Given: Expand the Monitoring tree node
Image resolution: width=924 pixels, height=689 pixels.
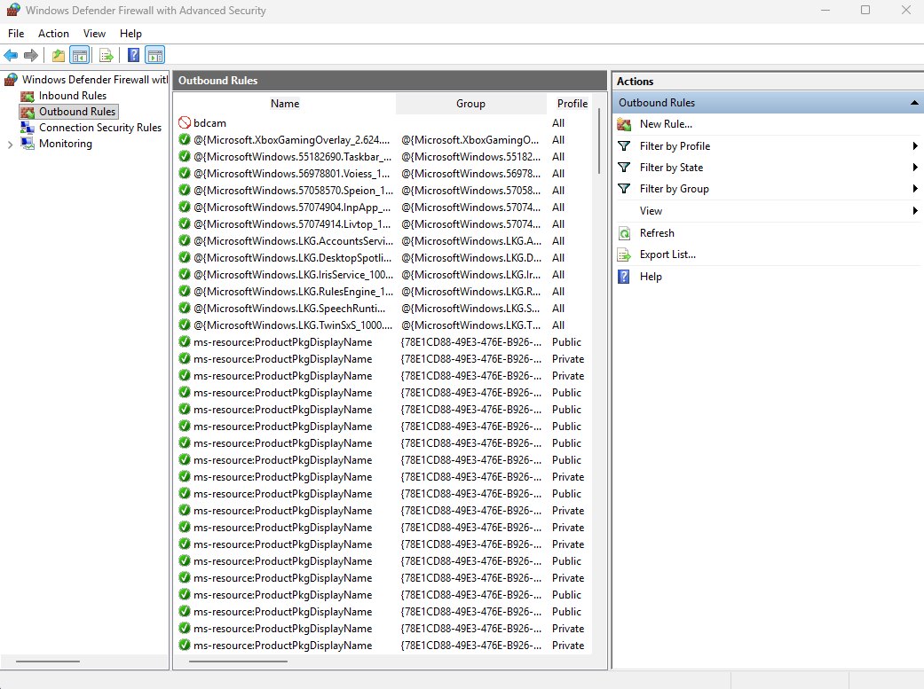Looking at the screenshot, I should coord(10,145).
